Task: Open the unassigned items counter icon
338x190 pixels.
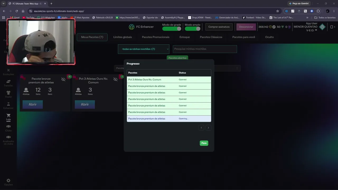Action: (332, 27)
